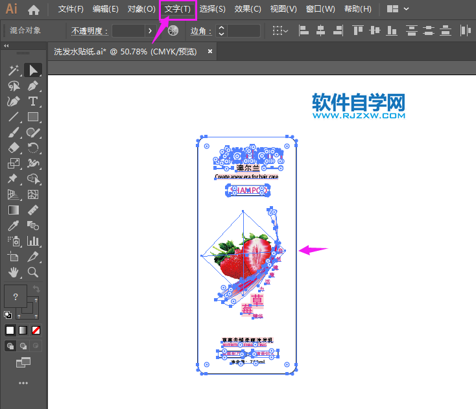Screen dimensions: 476x409
Task: Select the Scale tool
Action: tap(14, 163)
